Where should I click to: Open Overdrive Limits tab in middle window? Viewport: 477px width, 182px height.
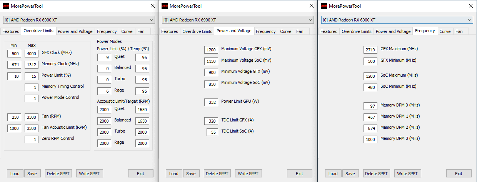coord(197,31)
